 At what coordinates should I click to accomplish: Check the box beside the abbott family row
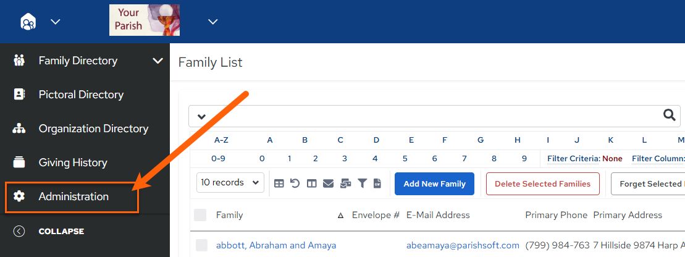pos(201,245)
